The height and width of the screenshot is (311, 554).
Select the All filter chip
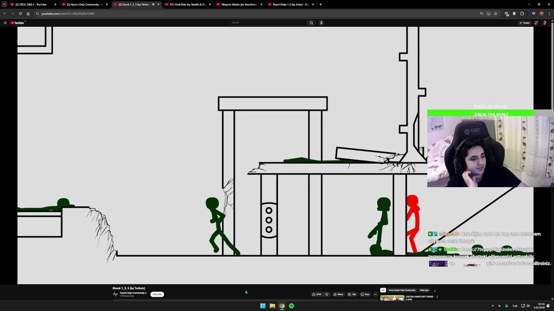coord(383,290)
